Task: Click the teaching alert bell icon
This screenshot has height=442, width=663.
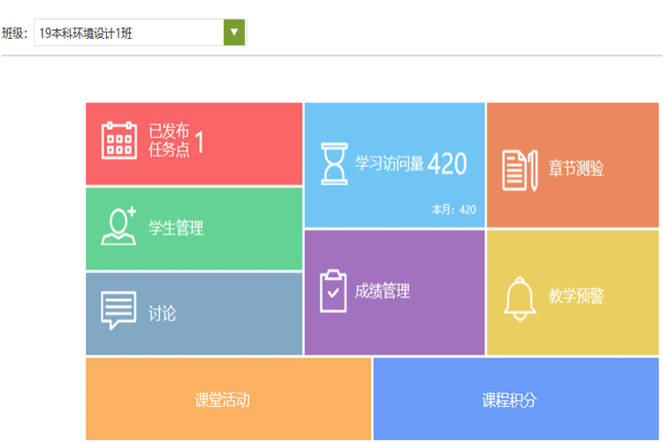Action: 520,297
